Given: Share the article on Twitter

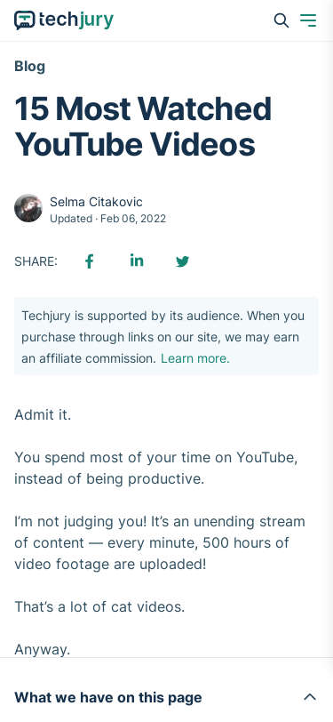Looking at the screenshot, I should (x=183, y=261).
